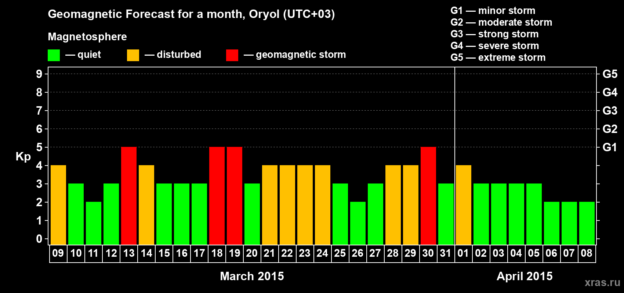
Task: Click the date label '30' on the axis
Action: click(428, 253)
